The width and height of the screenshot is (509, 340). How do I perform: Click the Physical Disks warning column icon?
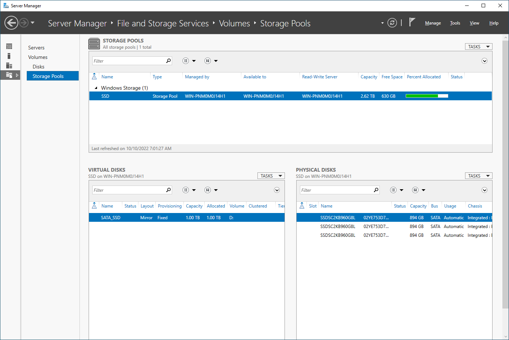tap(302, 206)
